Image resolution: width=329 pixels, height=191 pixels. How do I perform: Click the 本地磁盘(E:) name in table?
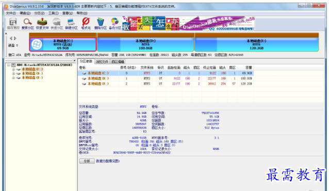pos(98,84)
